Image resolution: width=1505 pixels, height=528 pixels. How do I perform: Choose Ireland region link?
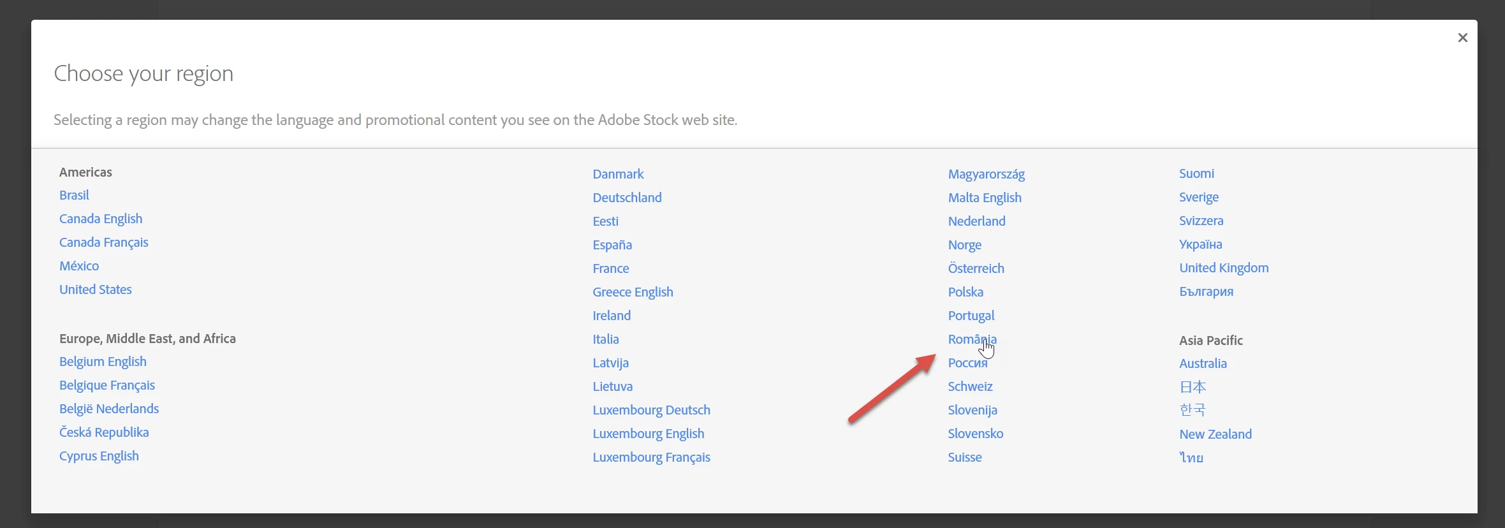coord(612,316)
